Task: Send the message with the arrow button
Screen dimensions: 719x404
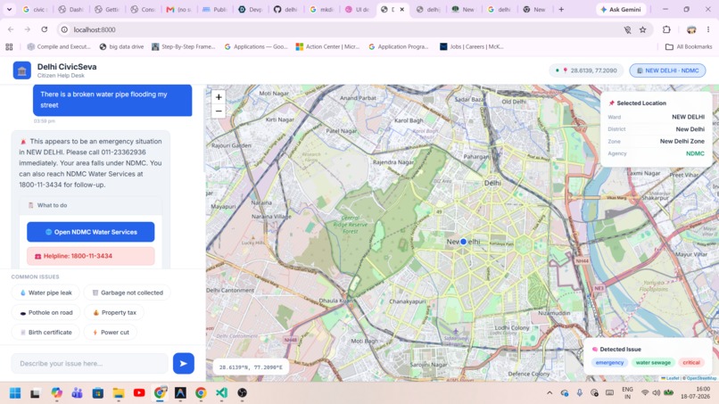Action: click(184, 363)
